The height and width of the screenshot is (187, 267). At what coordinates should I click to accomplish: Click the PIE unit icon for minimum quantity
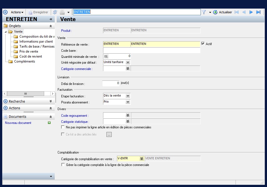click(106, 56)
